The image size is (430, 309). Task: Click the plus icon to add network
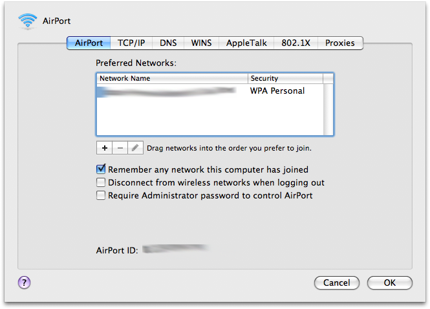tap(104, 148)
